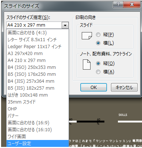Viewport: 142px width, 148px height.
Task: Choose OHP from the size list
Action: [38, 109]
